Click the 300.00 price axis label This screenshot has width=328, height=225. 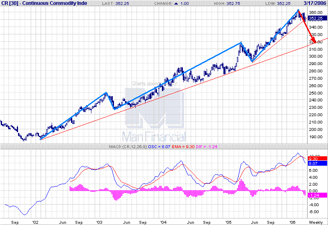pos(315,56)
